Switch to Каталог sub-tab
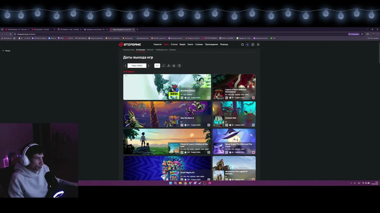 (151, 50)
